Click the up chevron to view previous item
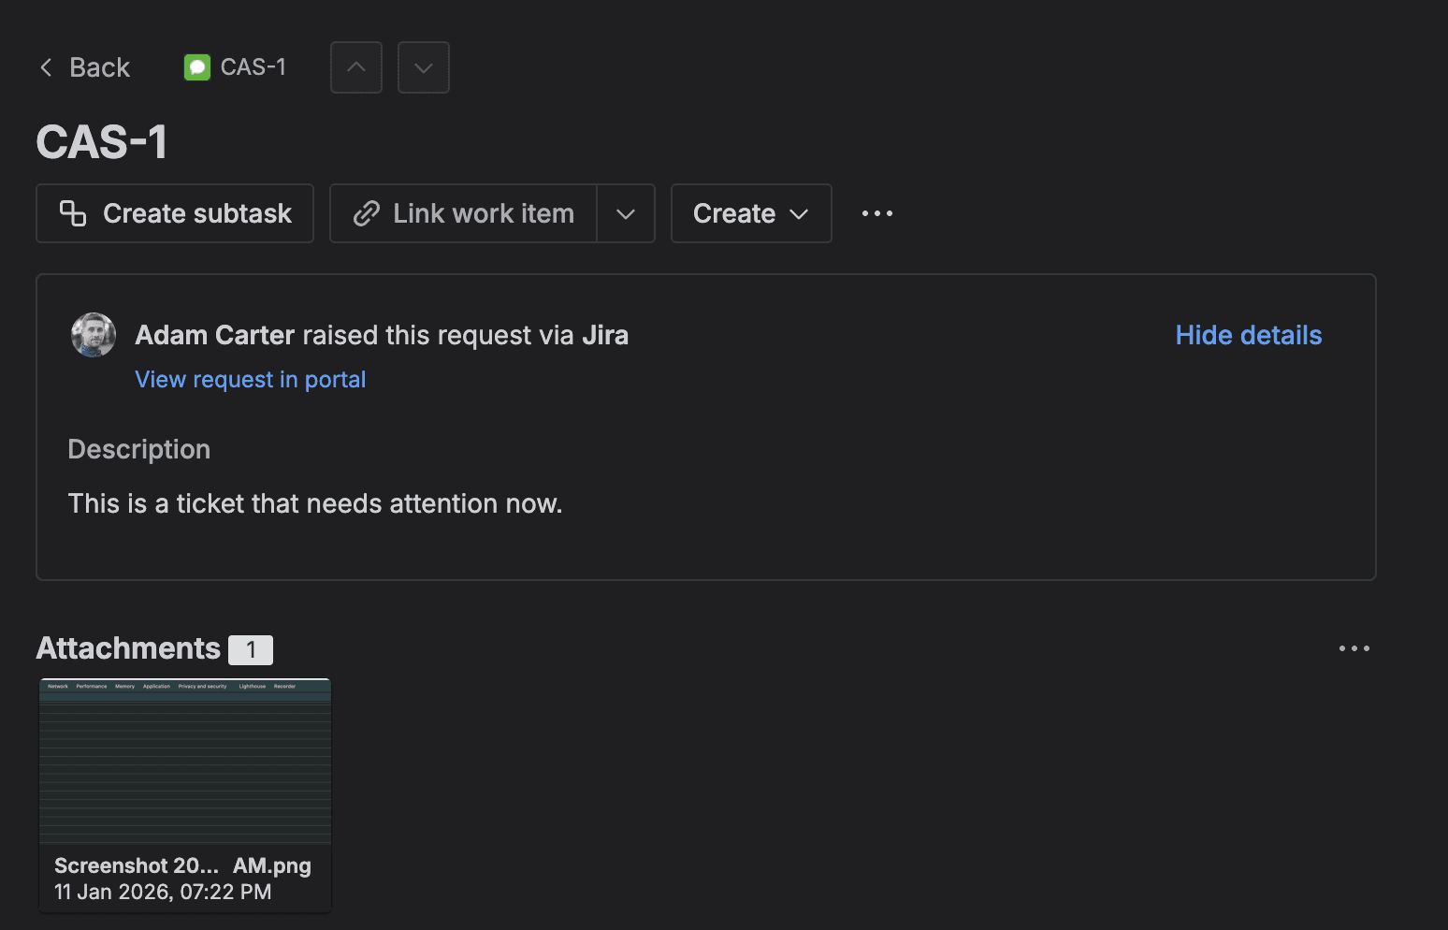Screen dimensions: 1448x930 [355, 66]
